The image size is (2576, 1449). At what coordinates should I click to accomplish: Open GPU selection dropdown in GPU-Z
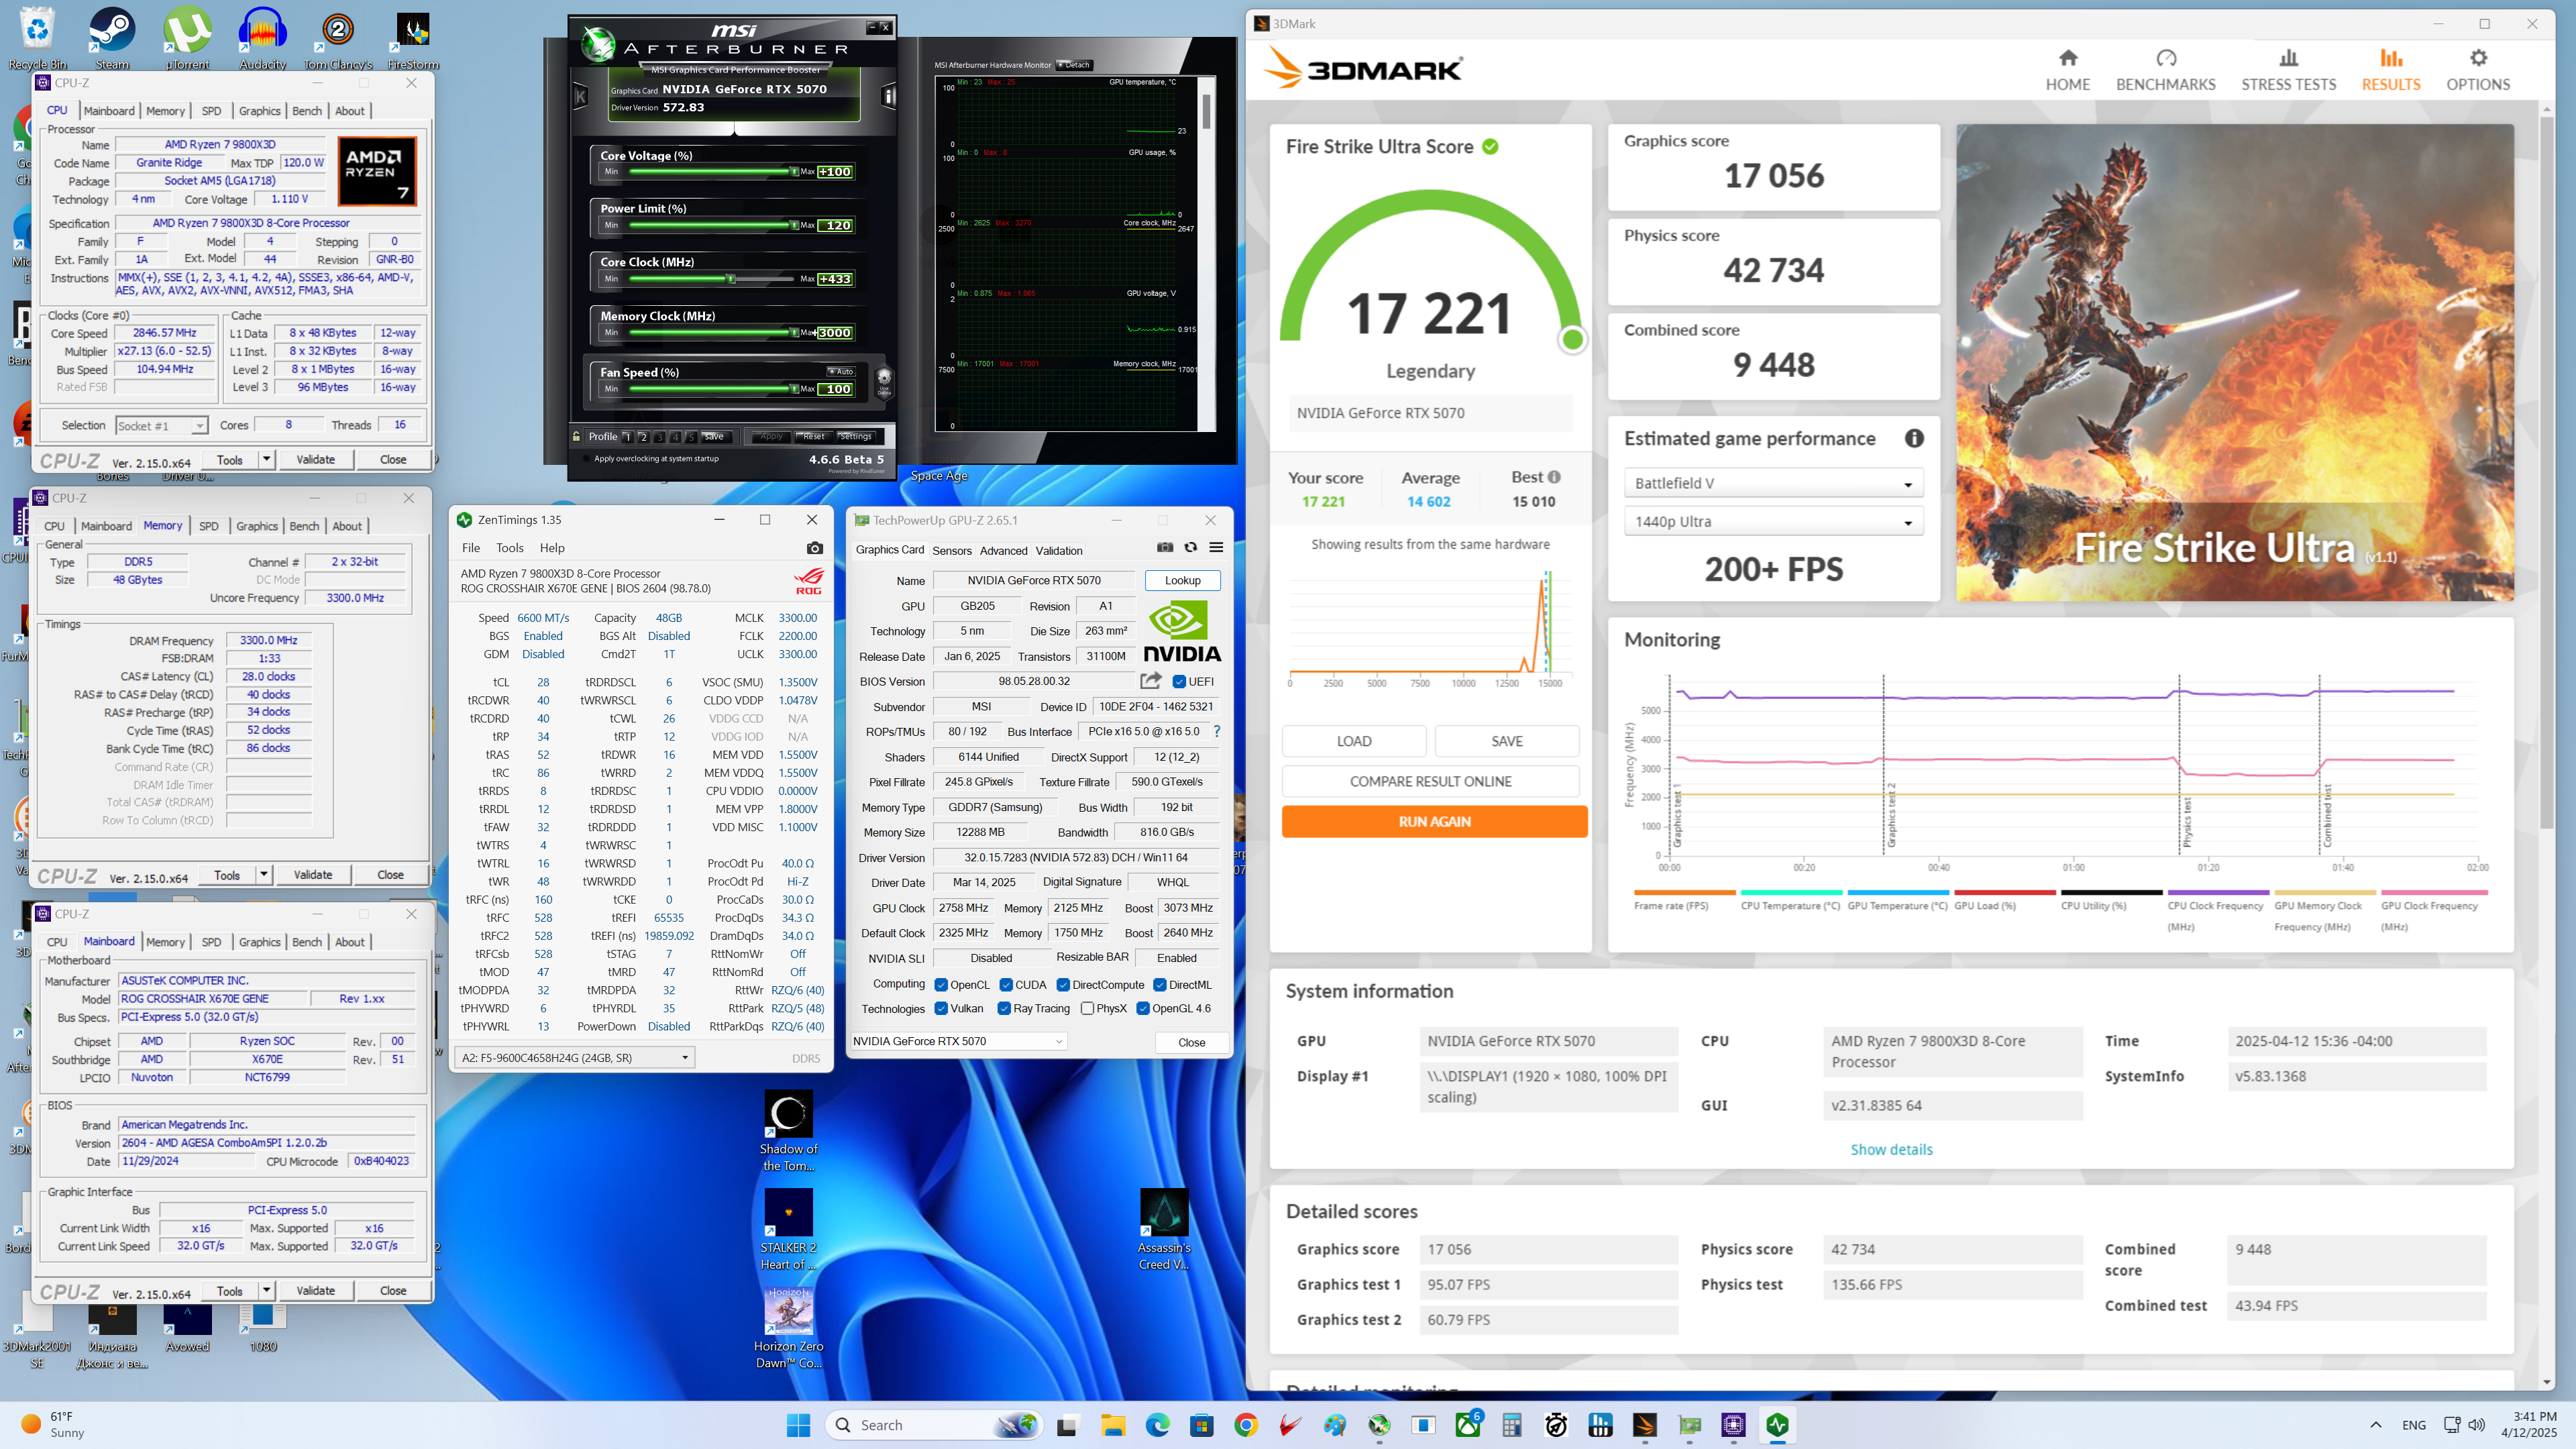pos(958,1041)
